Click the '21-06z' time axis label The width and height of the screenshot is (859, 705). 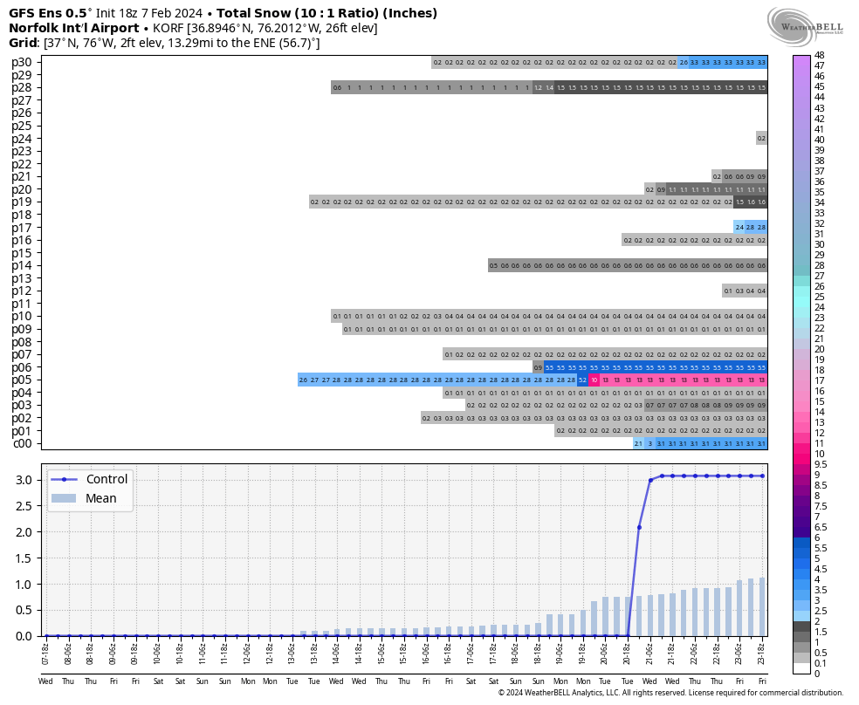649,653
